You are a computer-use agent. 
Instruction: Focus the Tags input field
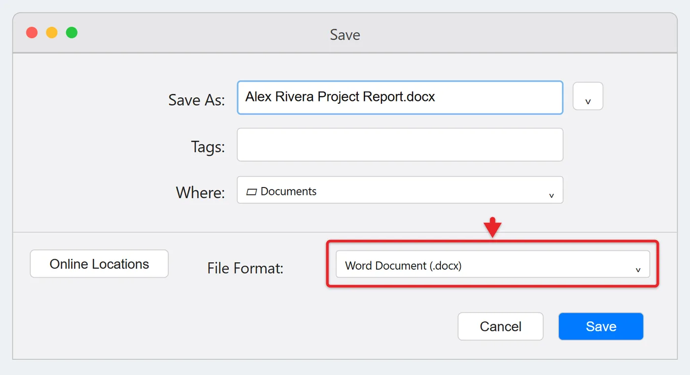point(400,145)
